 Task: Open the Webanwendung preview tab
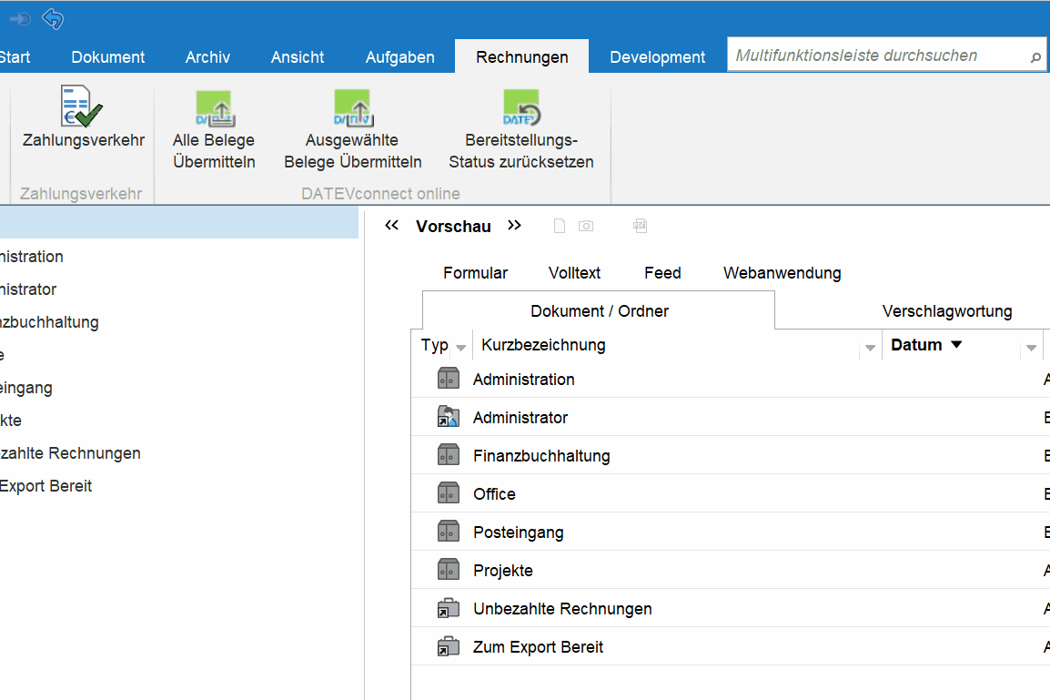tap(782, 273)
